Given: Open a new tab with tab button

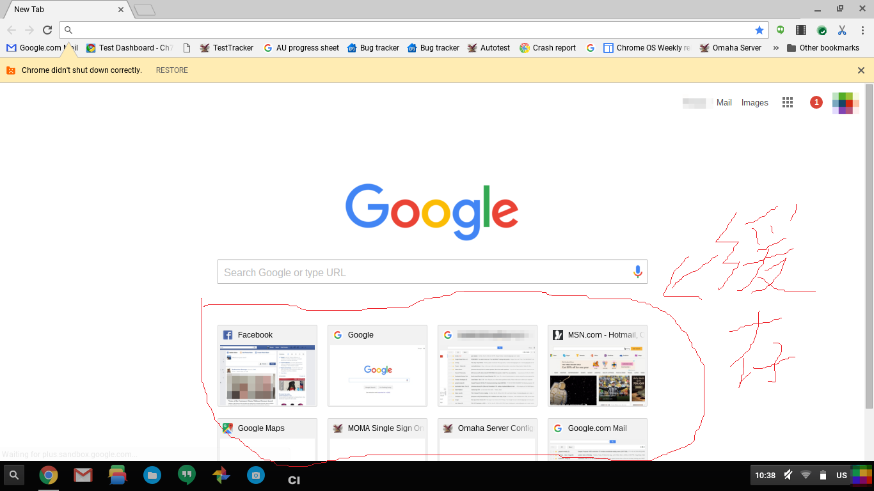Looking at the screenshot, I should pyautogui.click(x=145, y=10).
